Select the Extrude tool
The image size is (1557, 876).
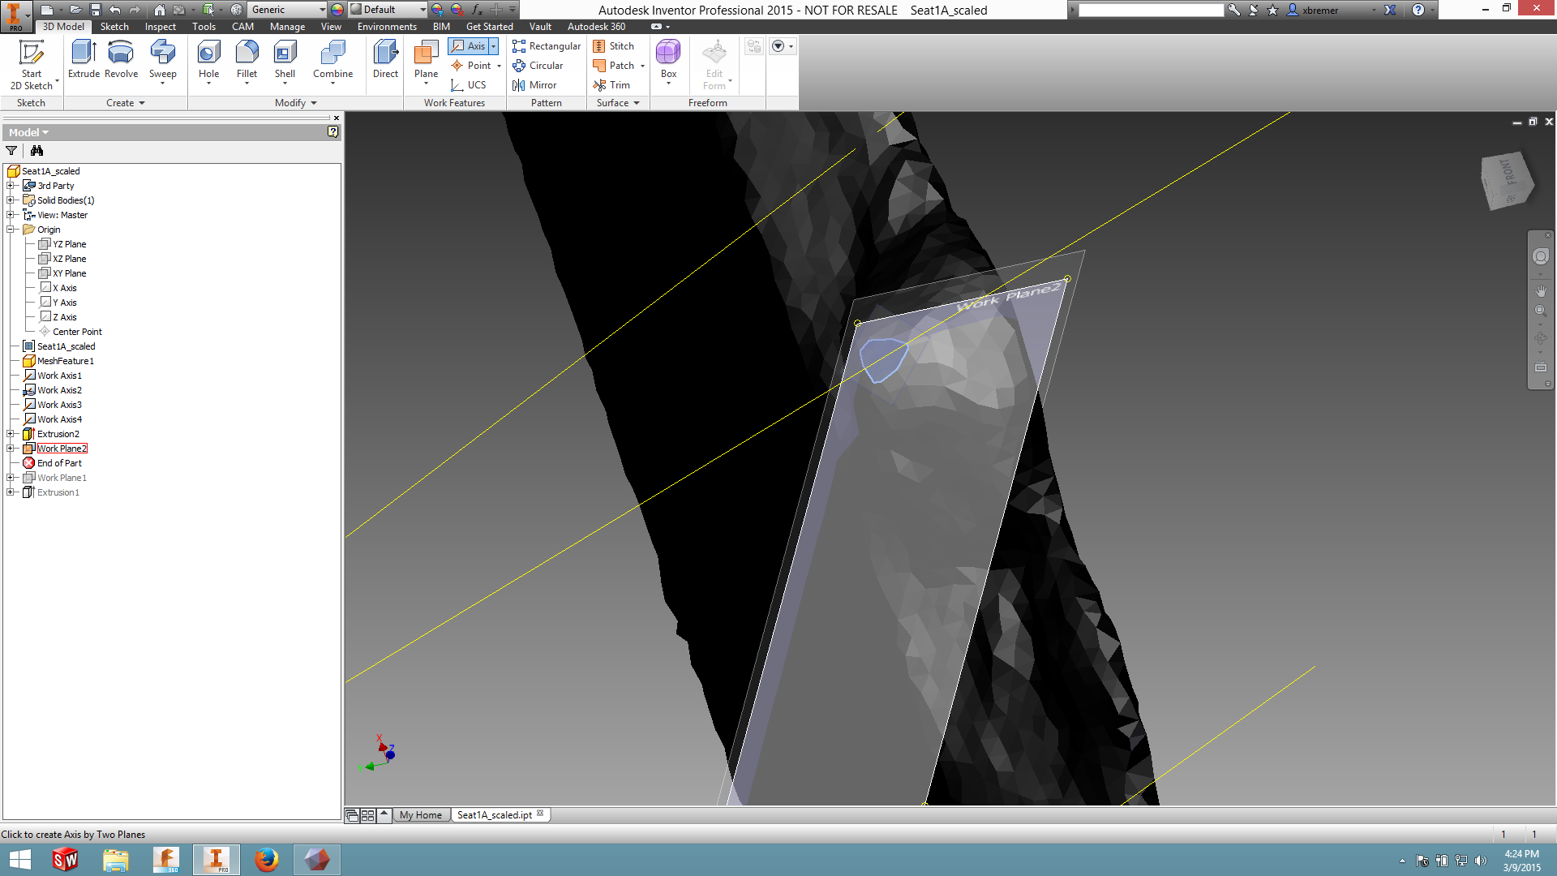84,60
